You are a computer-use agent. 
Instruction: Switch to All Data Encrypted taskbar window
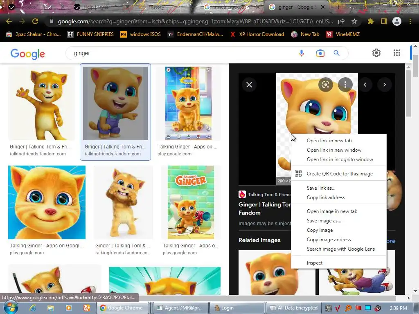click(x=293, y=308)
